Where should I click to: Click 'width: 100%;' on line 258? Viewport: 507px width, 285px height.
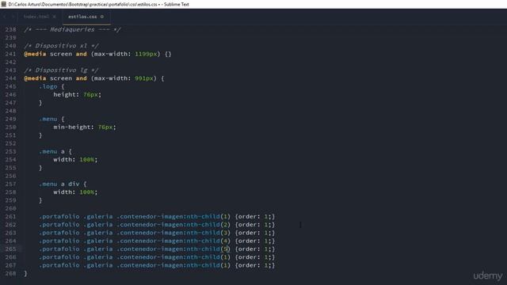75,192
